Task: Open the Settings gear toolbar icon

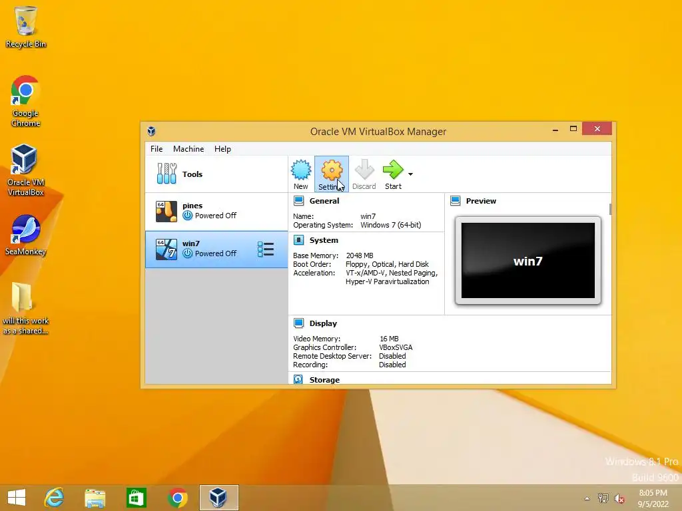Action: pyautogui.click(x=332, y=174)
